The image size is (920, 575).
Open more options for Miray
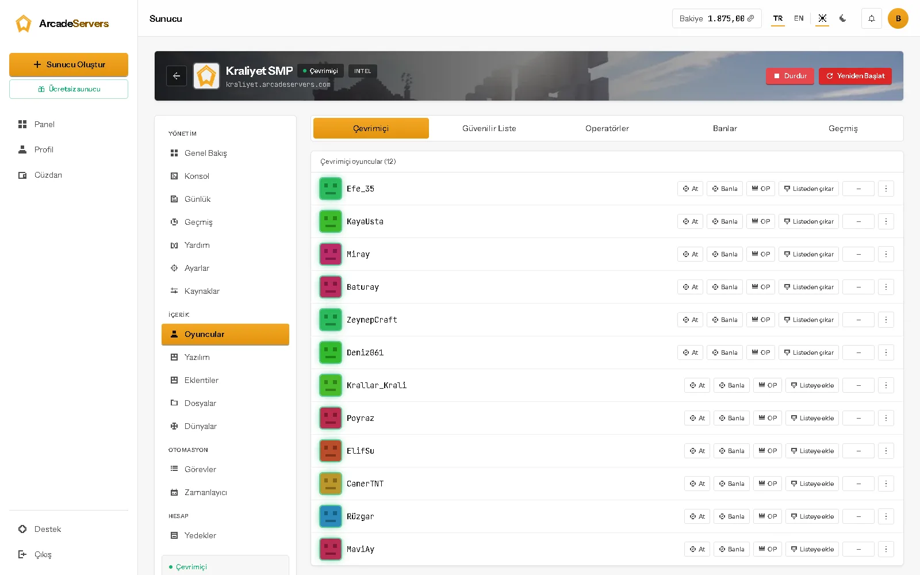[x=886, y=254]
